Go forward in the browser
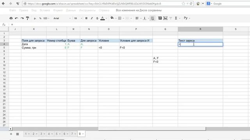 click(x=11, y=3)
